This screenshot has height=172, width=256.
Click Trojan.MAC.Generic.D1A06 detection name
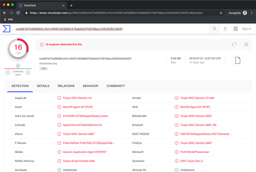point(197,98)
